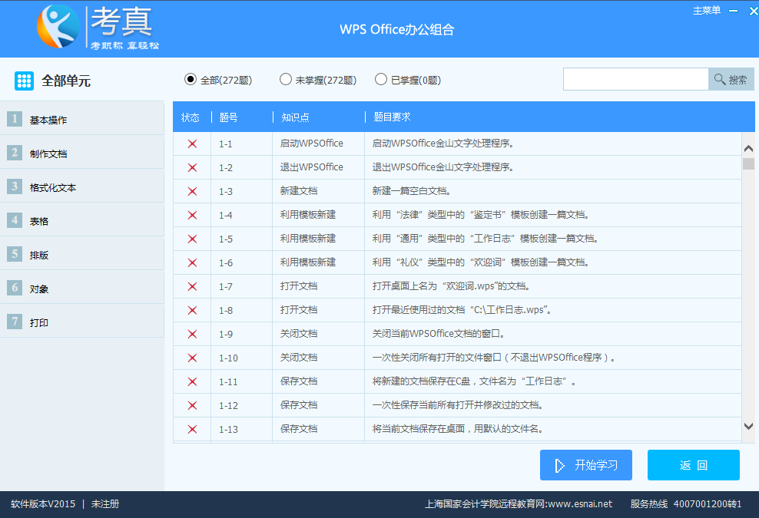This screenshot has width=759, height=518.
Task: Click the magnifier 搜索 search button
Action: click(x=731, y=79)
